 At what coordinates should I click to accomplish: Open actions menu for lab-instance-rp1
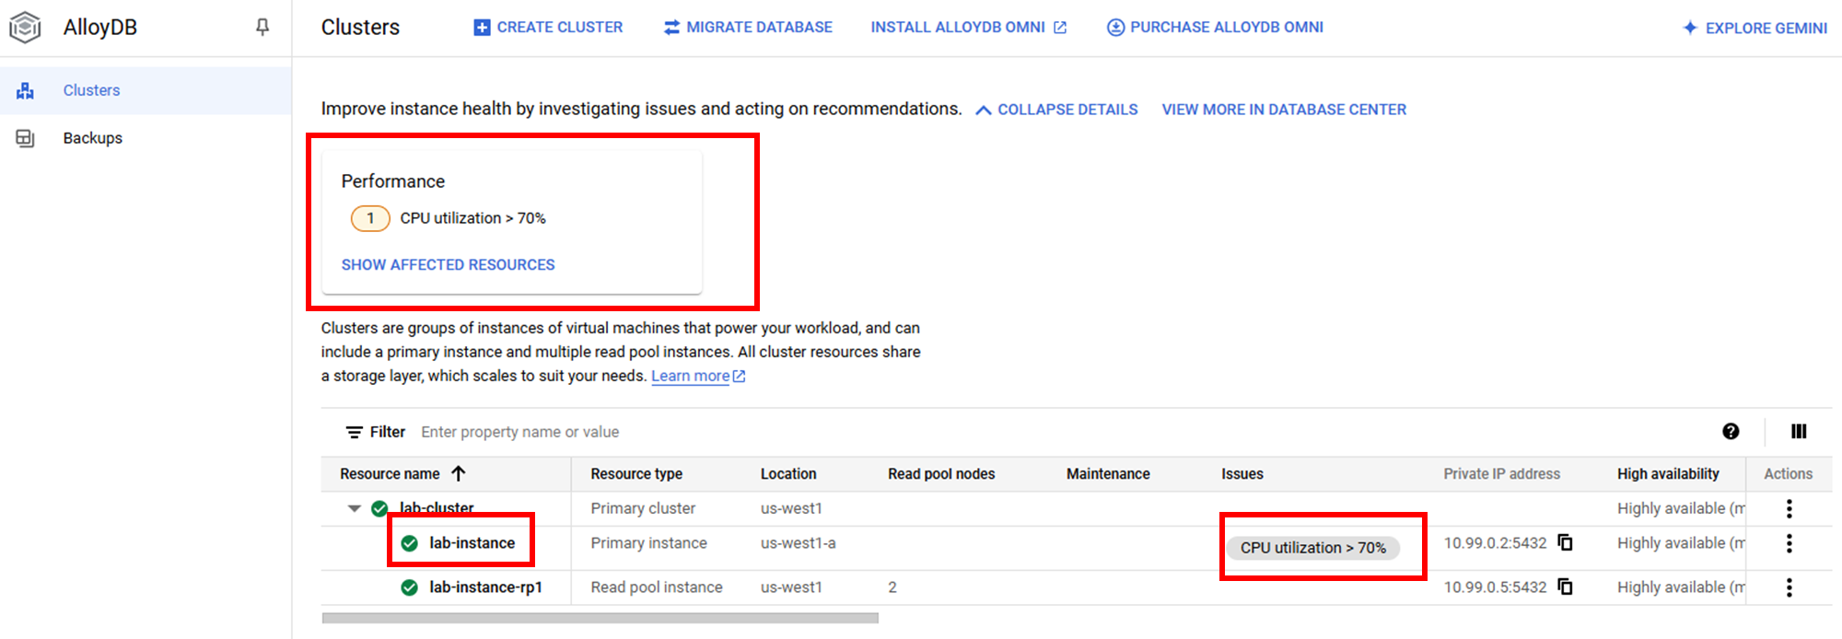(x=1789, y=587)
